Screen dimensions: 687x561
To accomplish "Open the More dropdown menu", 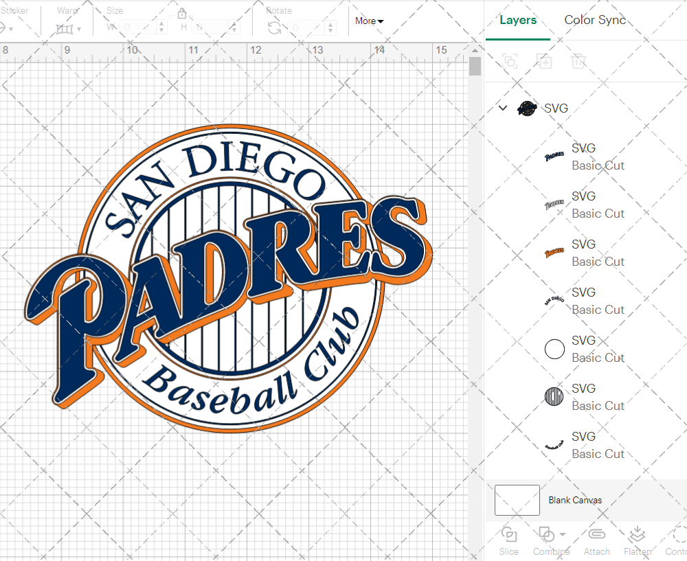I will [x=370, y=21].
